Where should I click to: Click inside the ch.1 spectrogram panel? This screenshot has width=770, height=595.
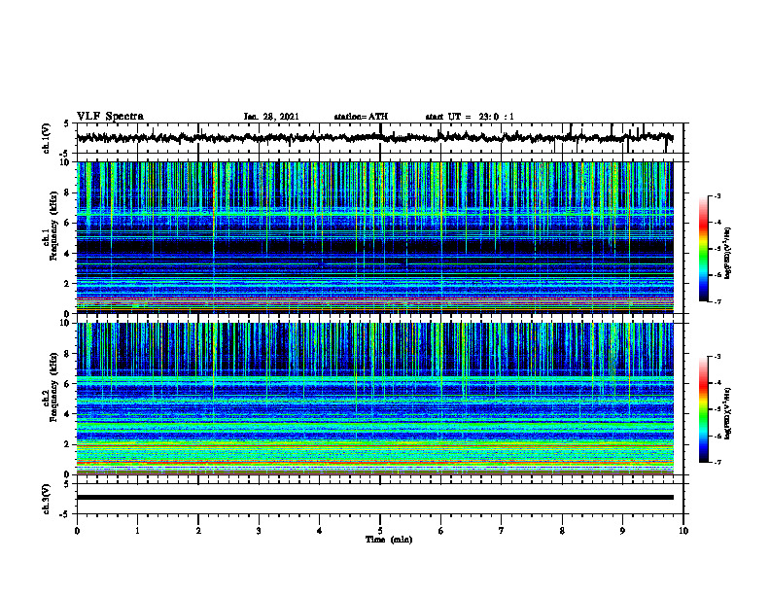(374, 237)
